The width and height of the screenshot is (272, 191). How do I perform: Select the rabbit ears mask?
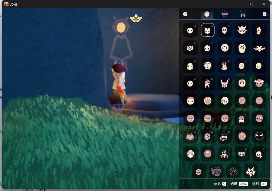(224, 66)
